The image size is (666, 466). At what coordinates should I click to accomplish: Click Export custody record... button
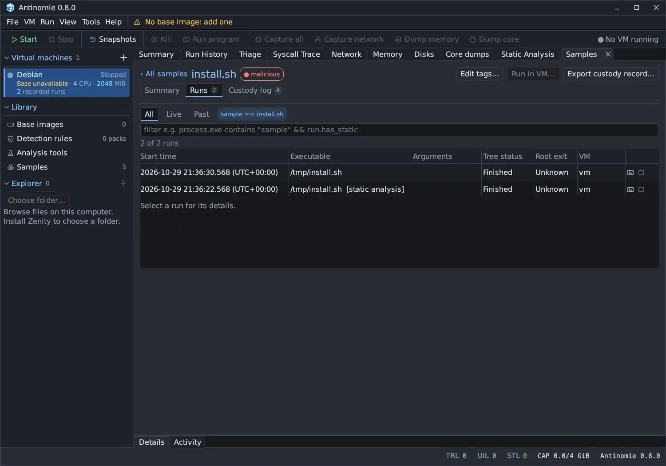(x=611, y=74)
